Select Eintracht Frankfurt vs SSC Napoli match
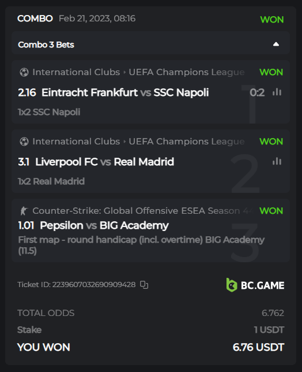302x372 pixels. 125,92
